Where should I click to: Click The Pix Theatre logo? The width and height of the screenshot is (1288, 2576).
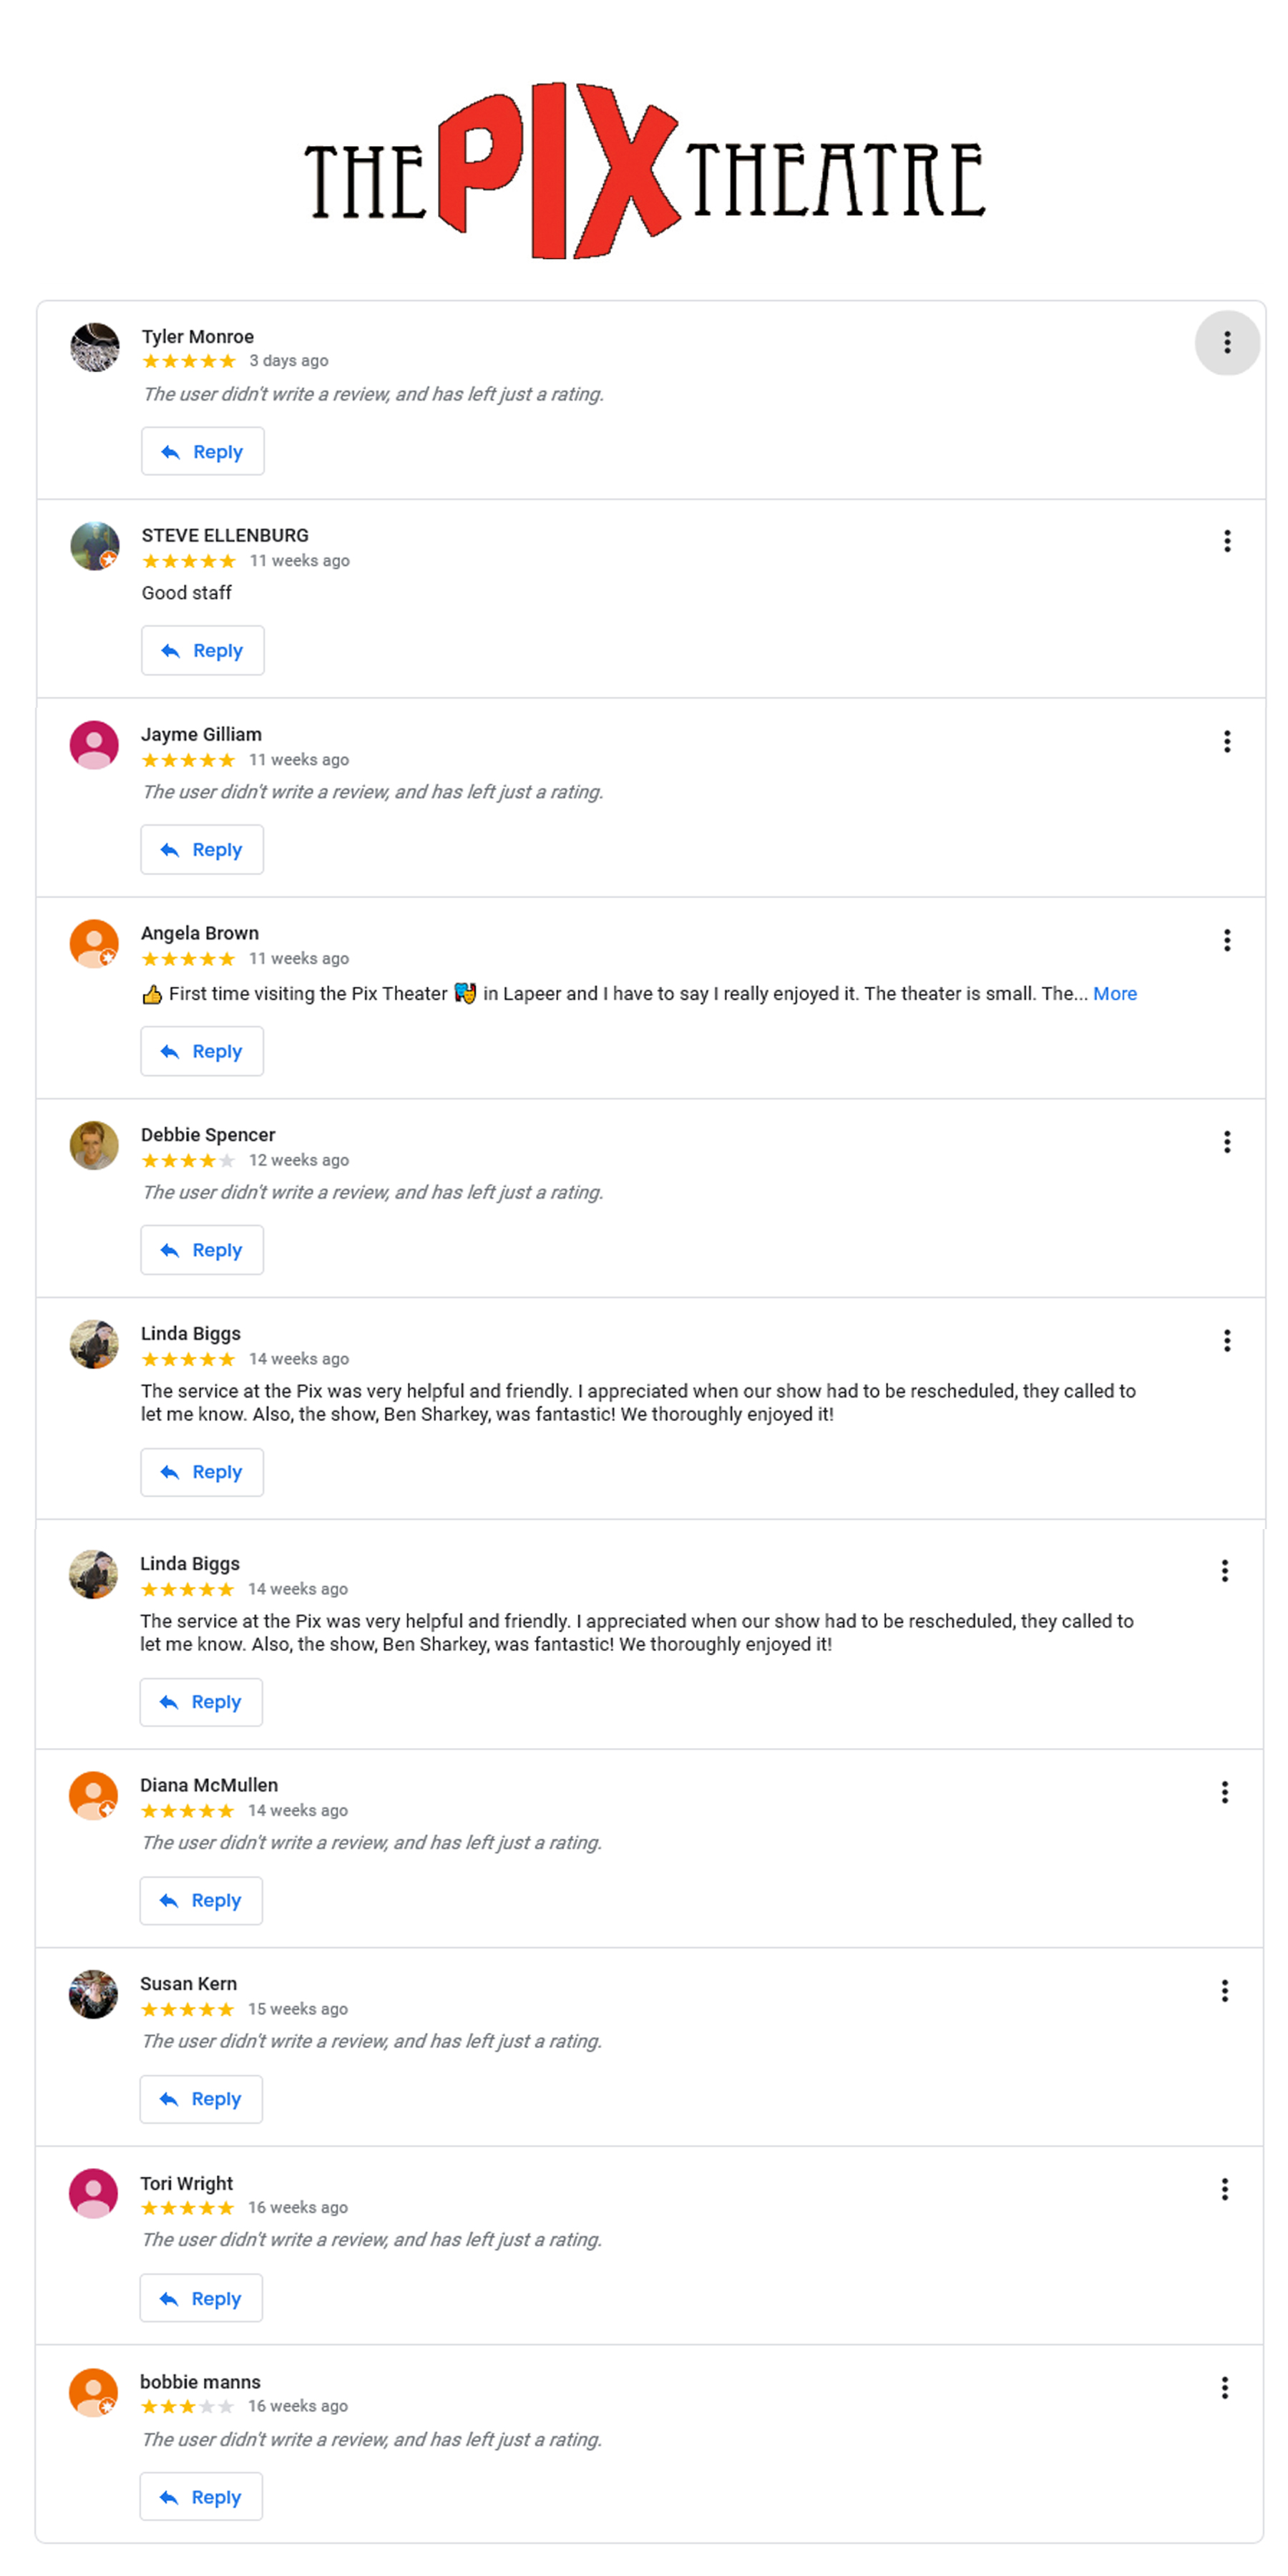click(645, 171)
